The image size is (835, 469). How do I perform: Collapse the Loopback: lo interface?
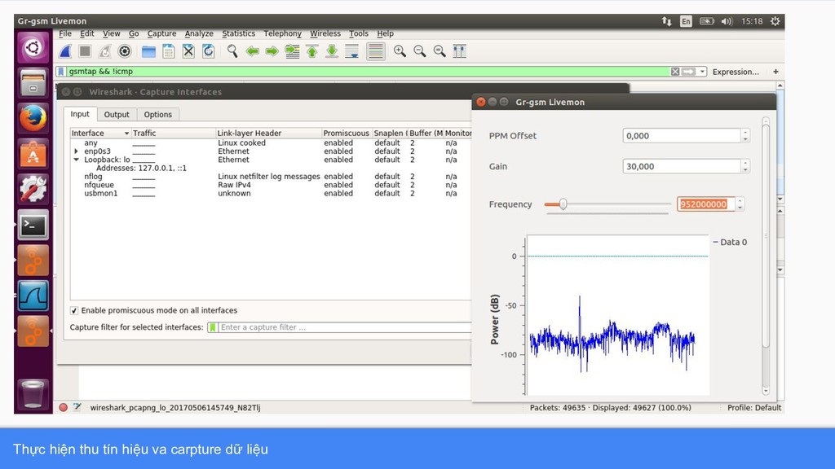[76, 160]
